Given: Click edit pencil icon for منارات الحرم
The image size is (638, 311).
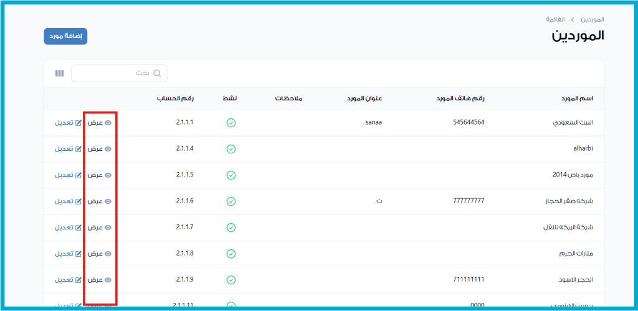Looking at the screenshot, I should click(x=79, y=254).
